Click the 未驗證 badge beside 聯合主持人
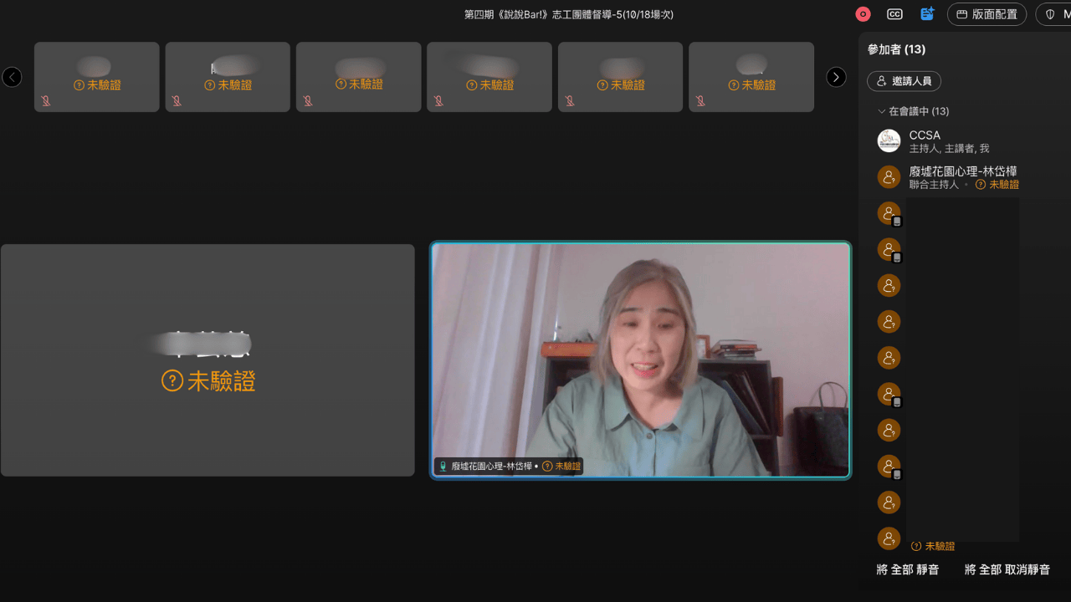 click(997, 185)
